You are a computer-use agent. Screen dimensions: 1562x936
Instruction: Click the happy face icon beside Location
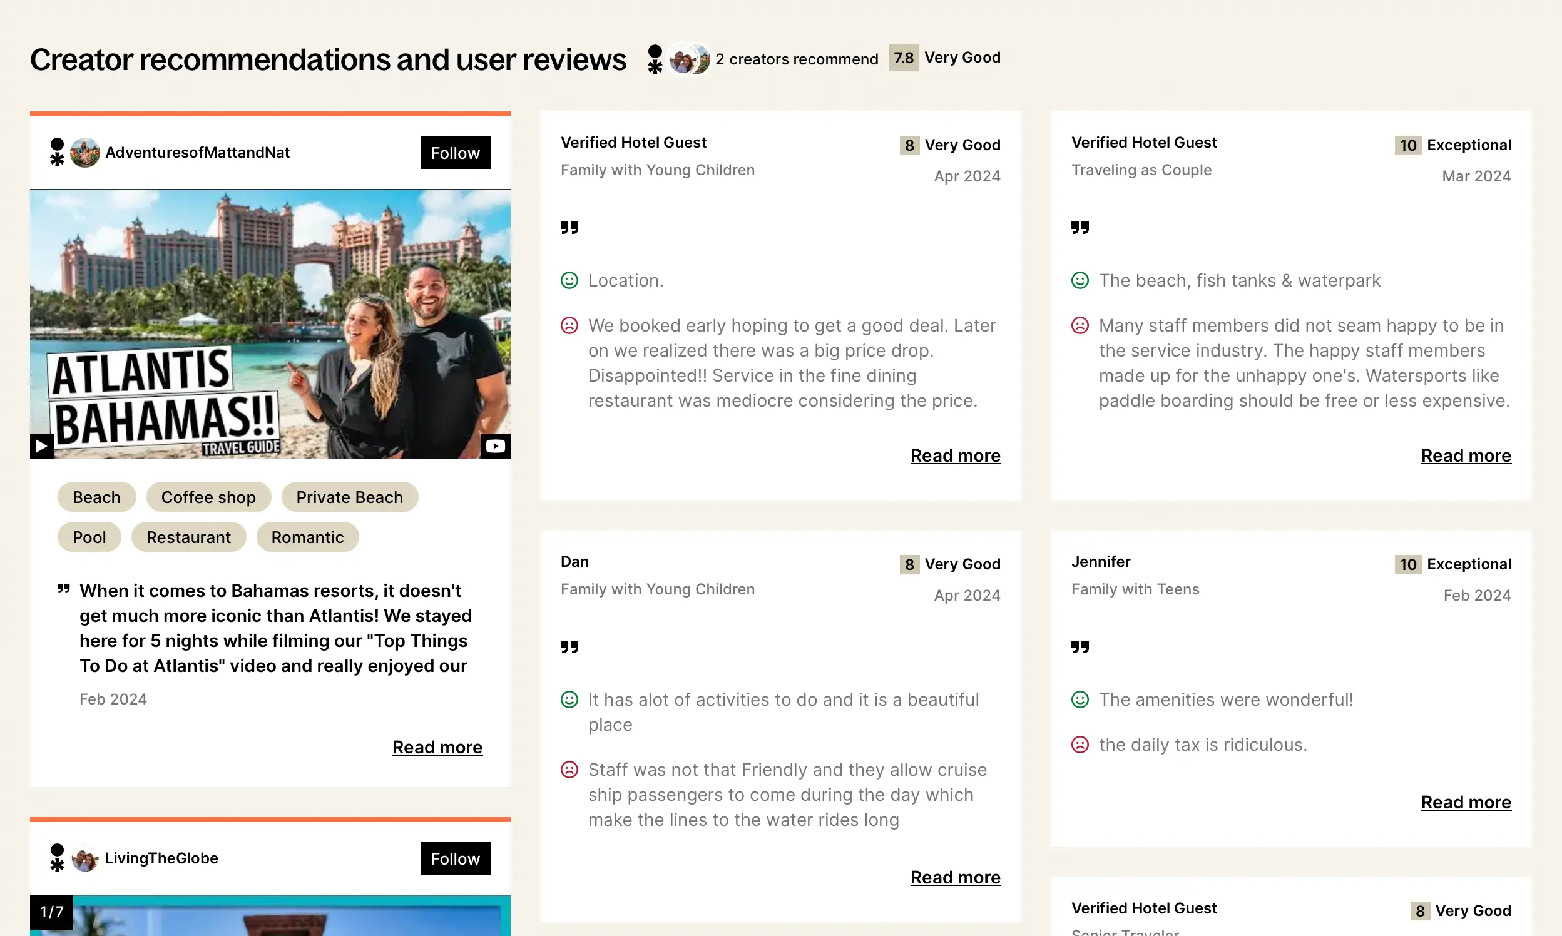click(x=569, y=281)
